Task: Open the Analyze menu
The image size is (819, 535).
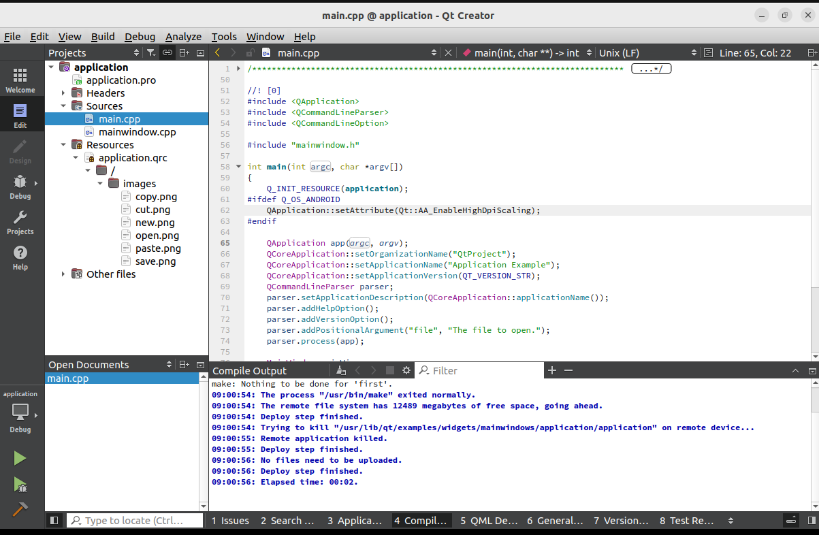Action: [x=183, y=37]
